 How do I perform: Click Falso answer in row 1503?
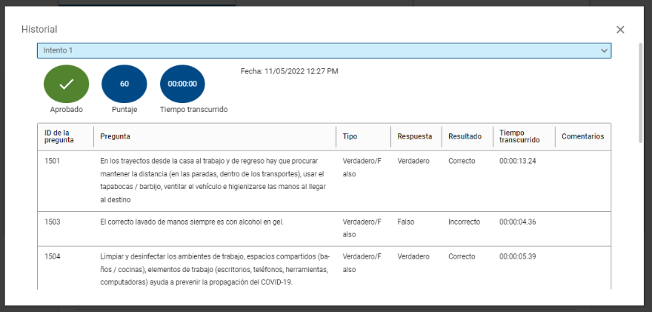[x=406, y=222]
